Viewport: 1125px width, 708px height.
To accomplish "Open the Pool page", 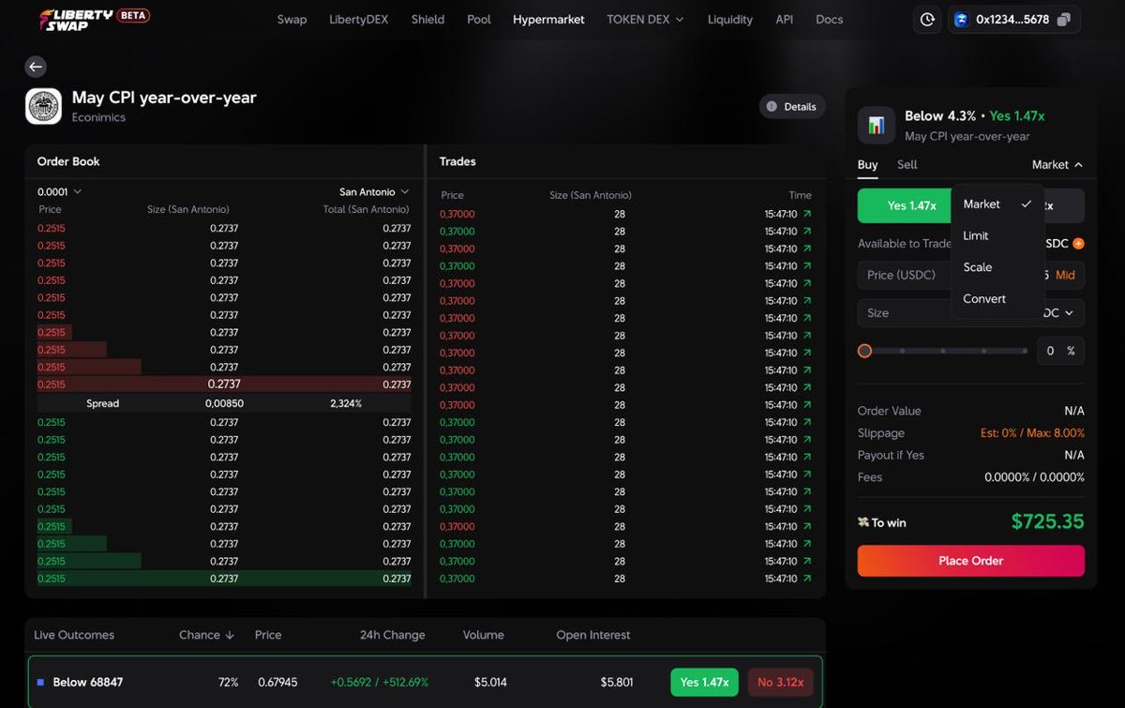I will (x=479, y=19).
